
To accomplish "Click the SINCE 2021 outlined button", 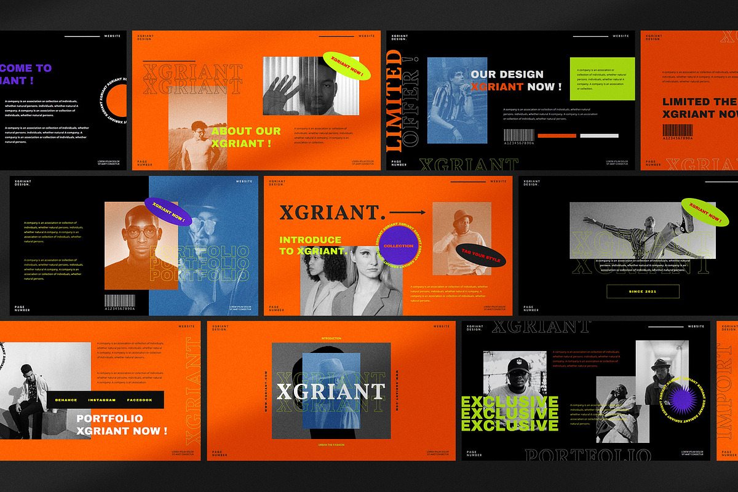I will [x=643, y=292].
